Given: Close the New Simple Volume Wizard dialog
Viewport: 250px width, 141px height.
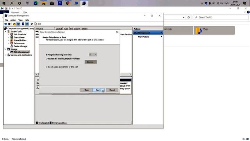Looking at the screenshot, I should [x=117, y=32].
